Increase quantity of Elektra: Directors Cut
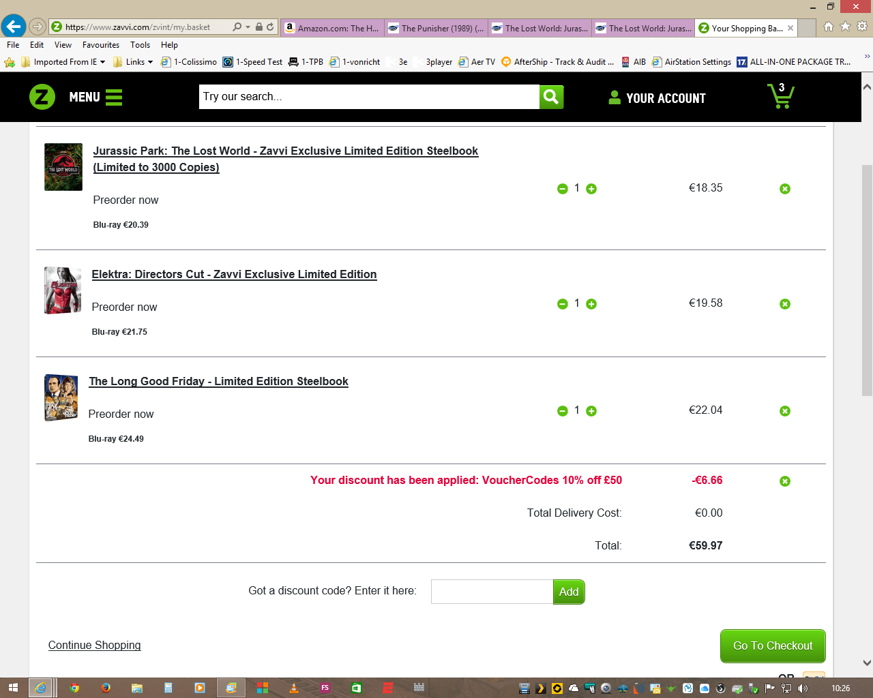 [591, 304]
